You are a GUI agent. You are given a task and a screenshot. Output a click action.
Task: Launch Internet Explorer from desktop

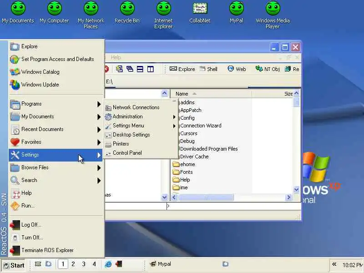163,15
